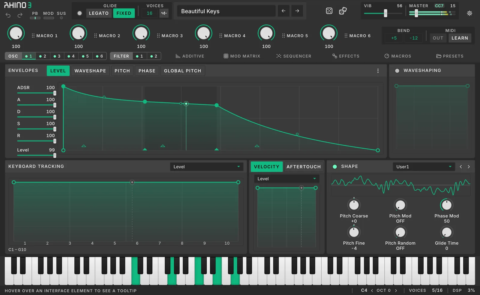This screenshot has height=295, width=480.
Task: Open the Waveshape envelope tab
Action: point(90,71)
